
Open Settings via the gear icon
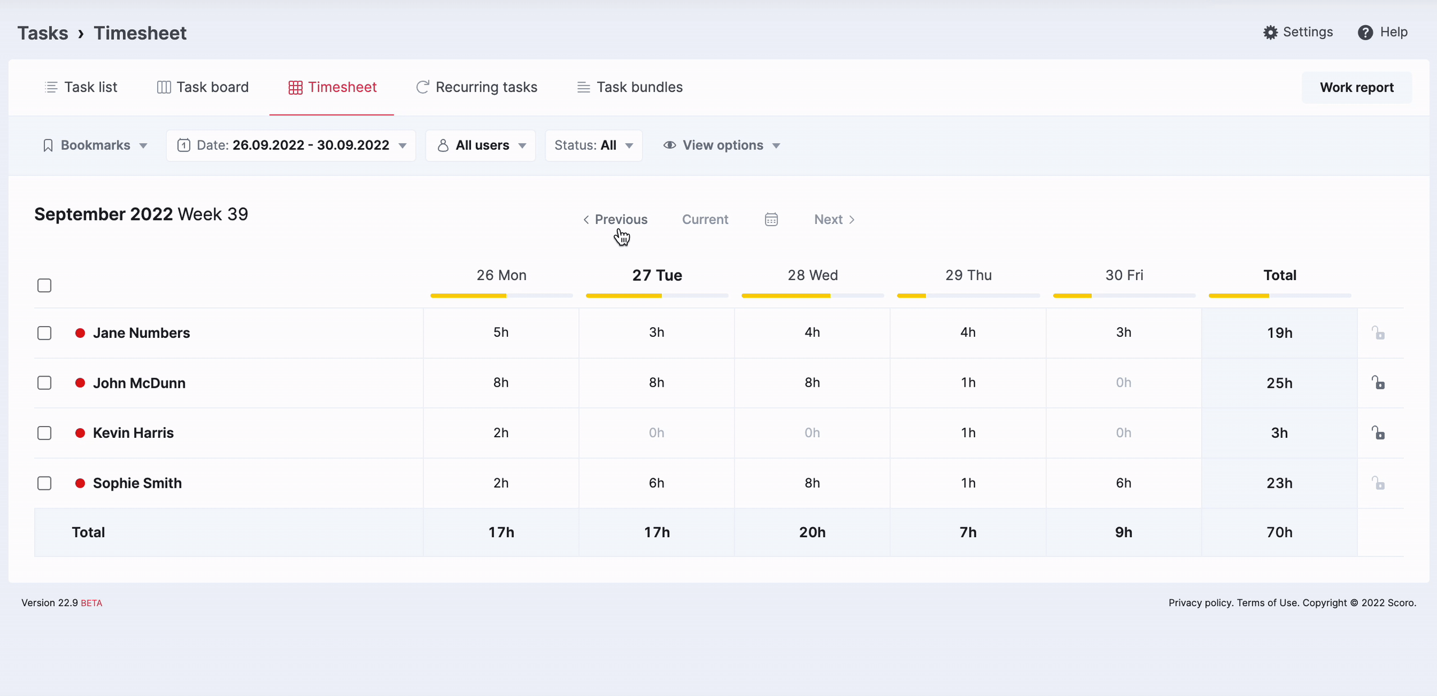pyautogui.click(x=1270, y=33)
